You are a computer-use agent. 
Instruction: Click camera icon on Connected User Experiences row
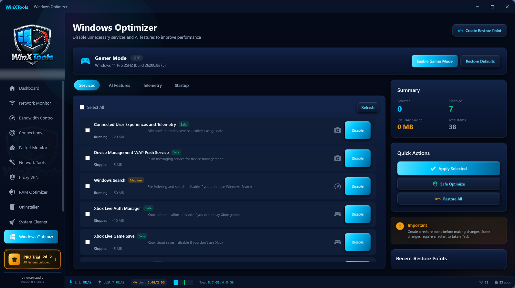coord(338,130)
